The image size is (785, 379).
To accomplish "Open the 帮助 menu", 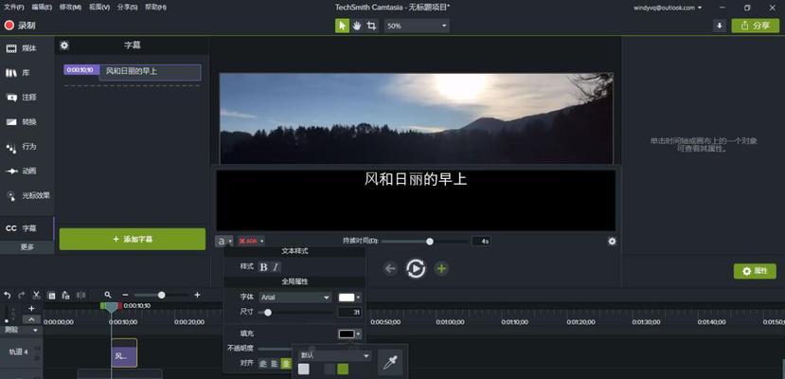I will tap(155, 8).
